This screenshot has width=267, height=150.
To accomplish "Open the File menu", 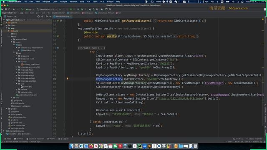I will click(25, 2).
